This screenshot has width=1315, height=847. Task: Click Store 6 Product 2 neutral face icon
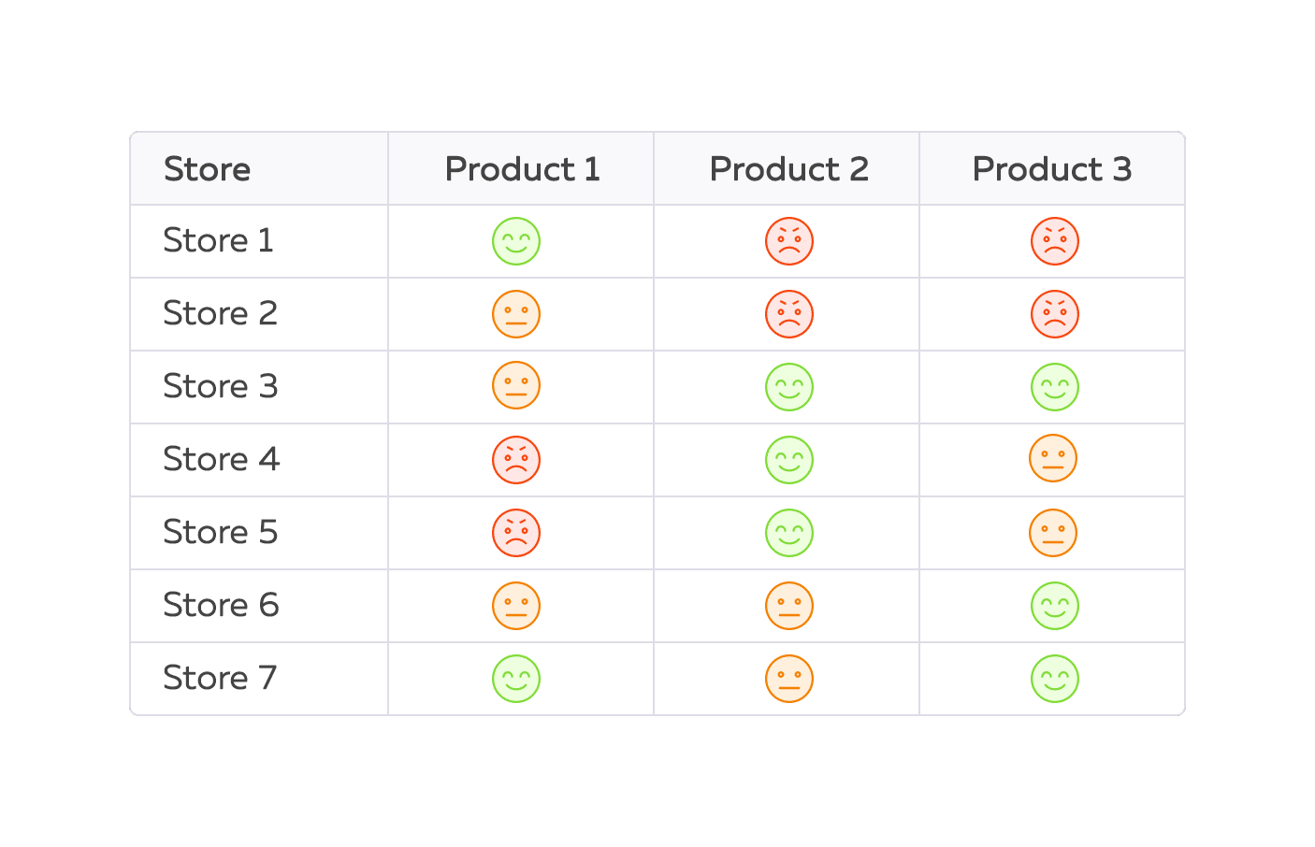click(789, 606)
